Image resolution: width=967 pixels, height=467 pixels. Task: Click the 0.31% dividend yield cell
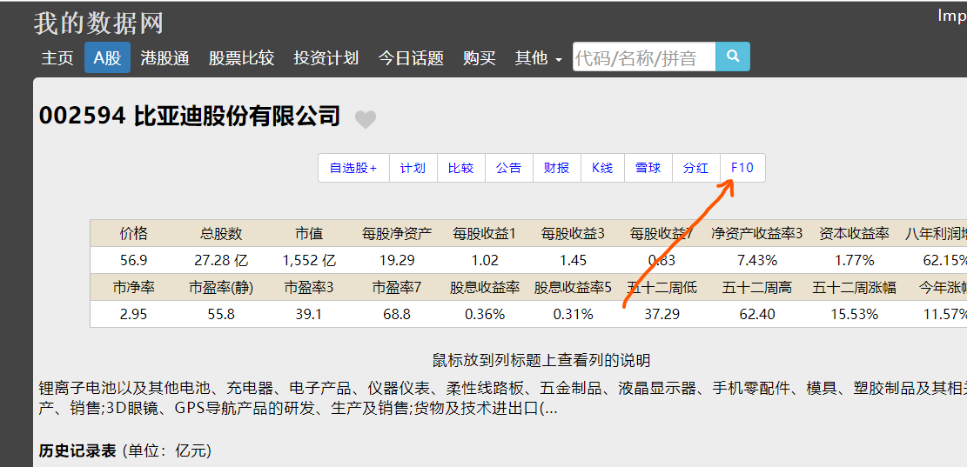(x=573, y=314)
